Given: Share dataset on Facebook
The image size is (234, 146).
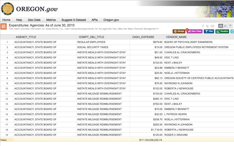Looking at the screenshot, I should tap(203, 26).
